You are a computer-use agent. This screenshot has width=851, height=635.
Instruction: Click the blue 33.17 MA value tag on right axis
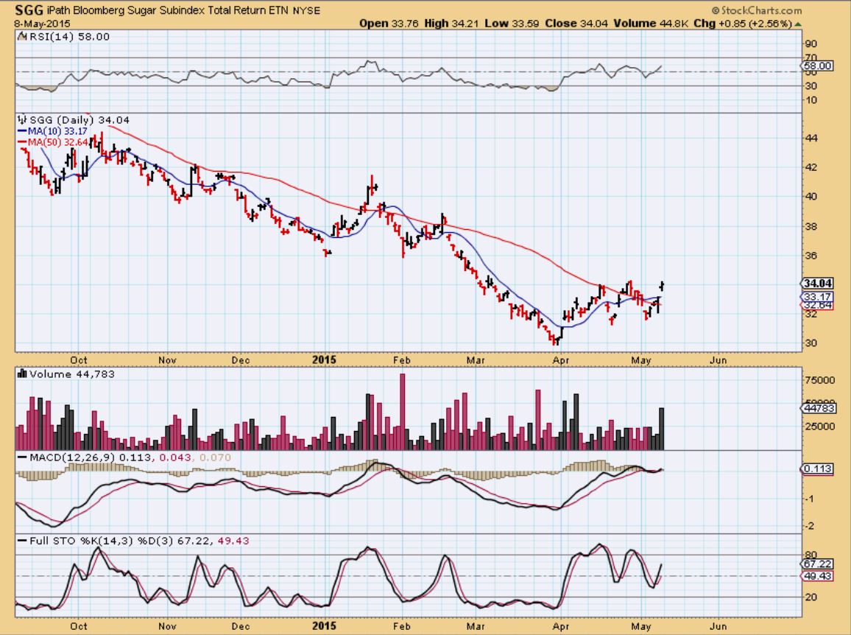[816, 296]
